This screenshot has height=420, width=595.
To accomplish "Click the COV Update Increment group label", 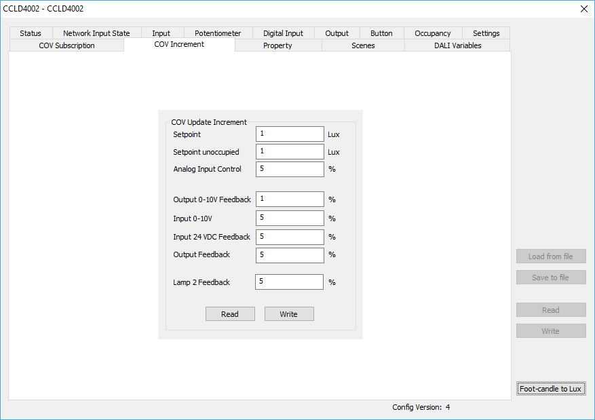I will (x=209, y=122).
